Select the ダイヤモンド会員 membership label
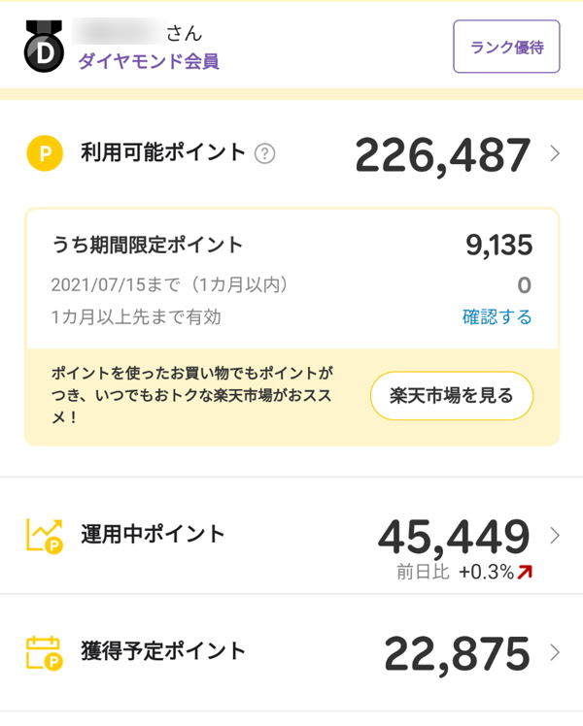This screenshot has width=583, height=726. pyautogui.click(x=148, y=61)
